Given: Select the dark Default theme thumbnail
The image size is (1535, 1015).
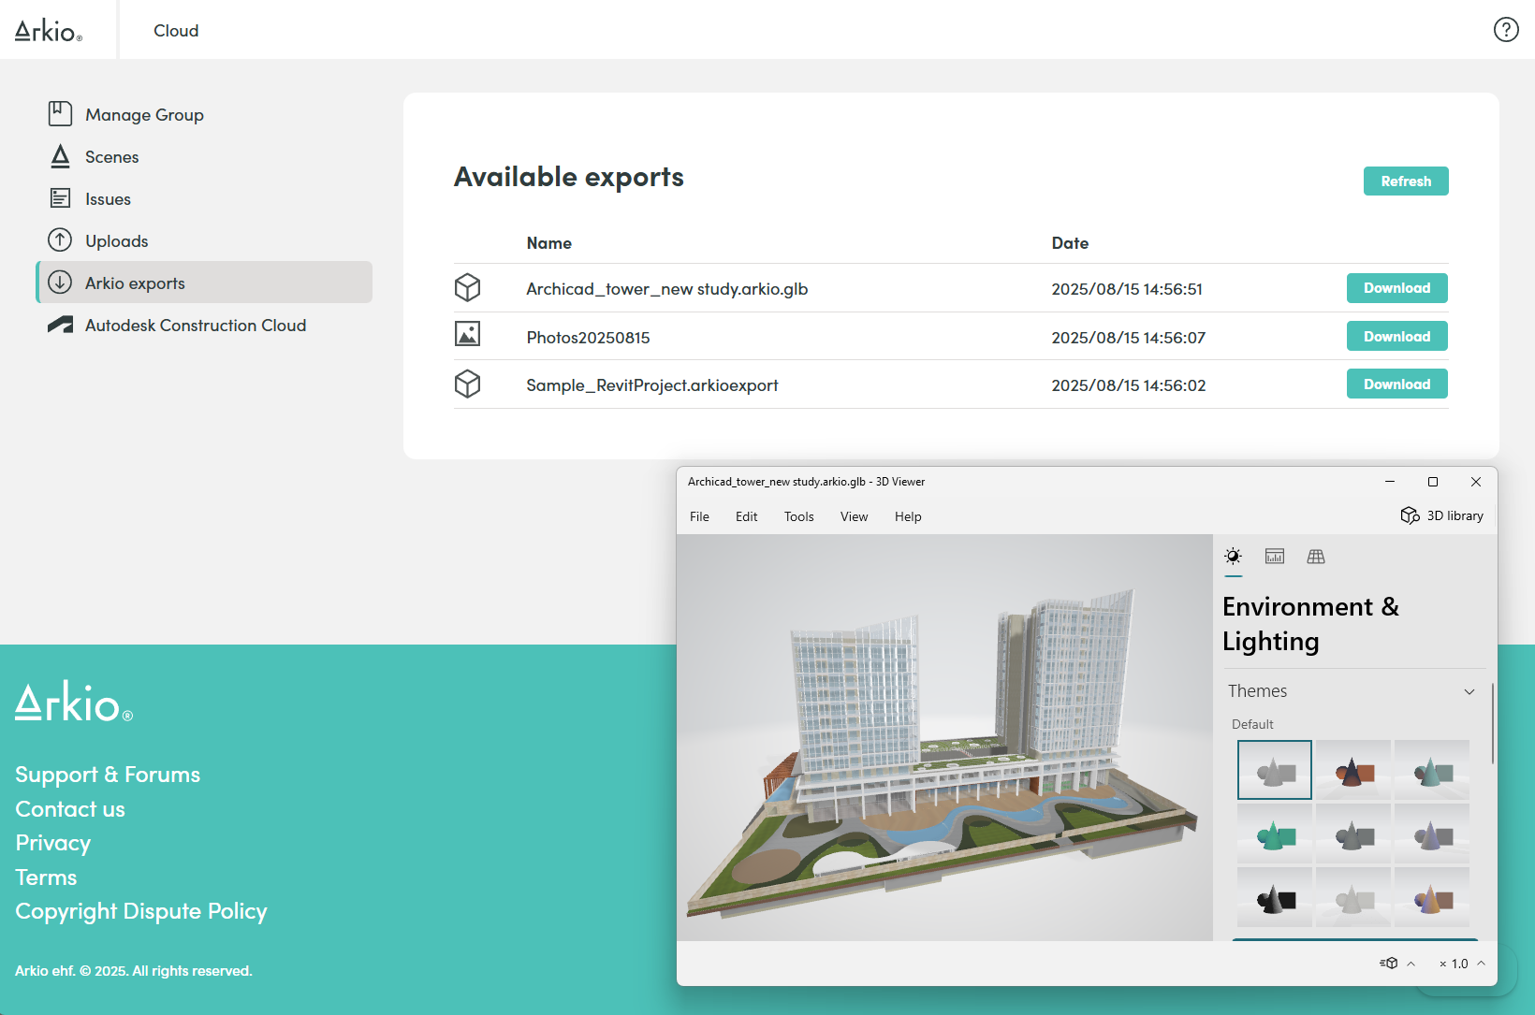Looking at the screenshot, I should [1274, 898].
